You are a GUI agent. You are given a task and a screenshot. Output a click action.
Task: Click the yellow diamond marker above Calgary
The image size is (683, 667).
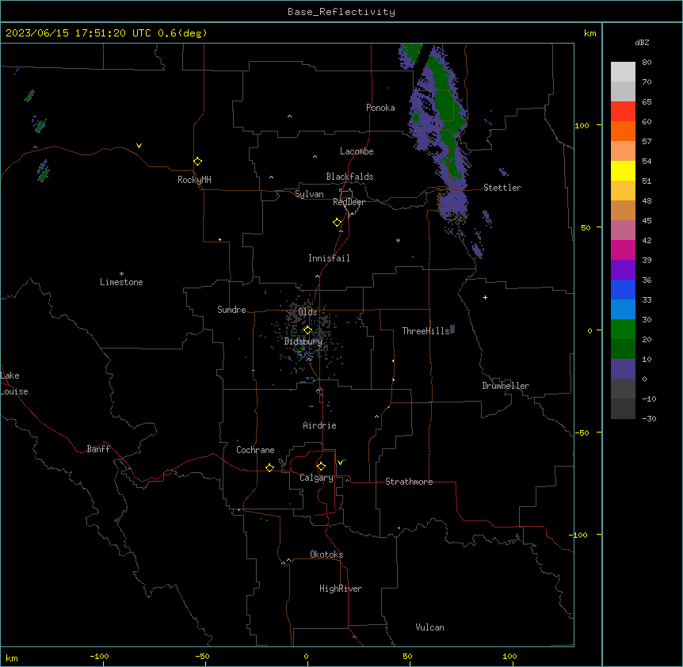click(321, 467)
